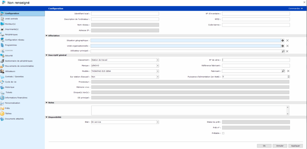Click arrow to pick Situation géographique
The image size is (307, 149).
pyautogui.click(x=282, y=40)
